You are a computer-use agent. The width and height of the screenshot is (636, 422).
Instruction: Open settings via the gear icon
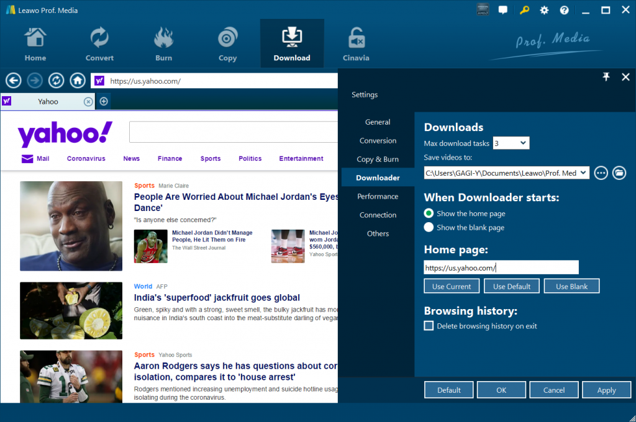(x=544, y=10)
